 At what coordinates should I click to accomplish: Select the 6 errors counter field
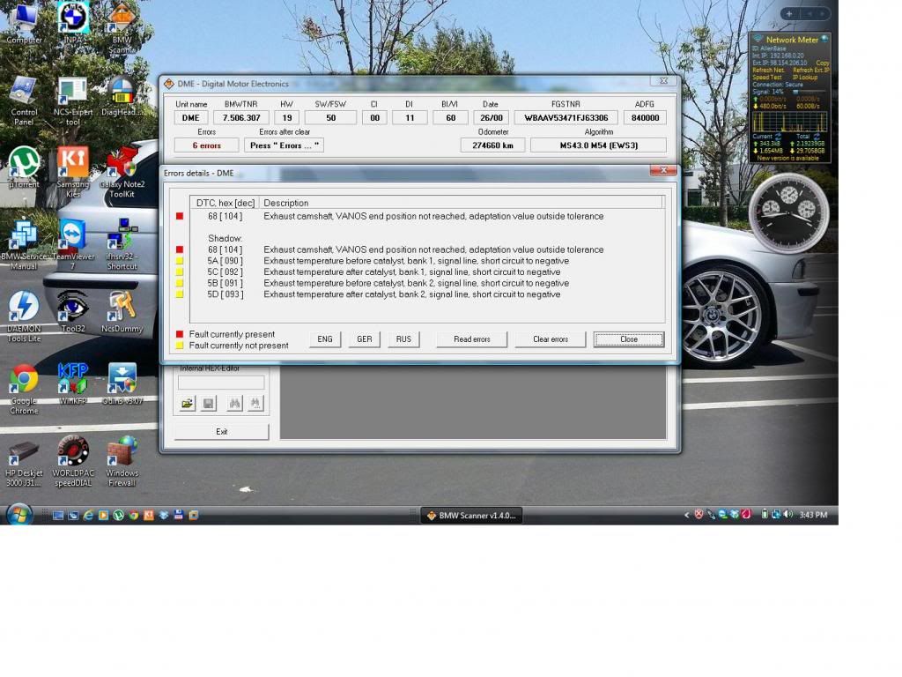(x=206, y=145)
